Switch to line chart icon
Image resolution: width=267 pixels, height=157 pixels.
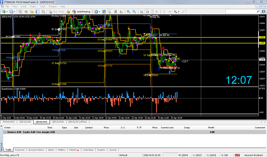[x=121, y=12]
